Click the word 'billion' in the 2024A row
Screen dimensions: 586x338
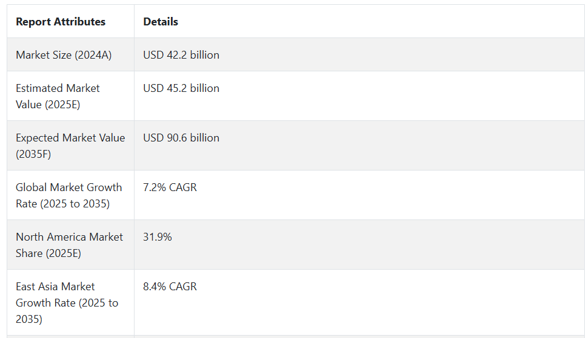point(204,55)
